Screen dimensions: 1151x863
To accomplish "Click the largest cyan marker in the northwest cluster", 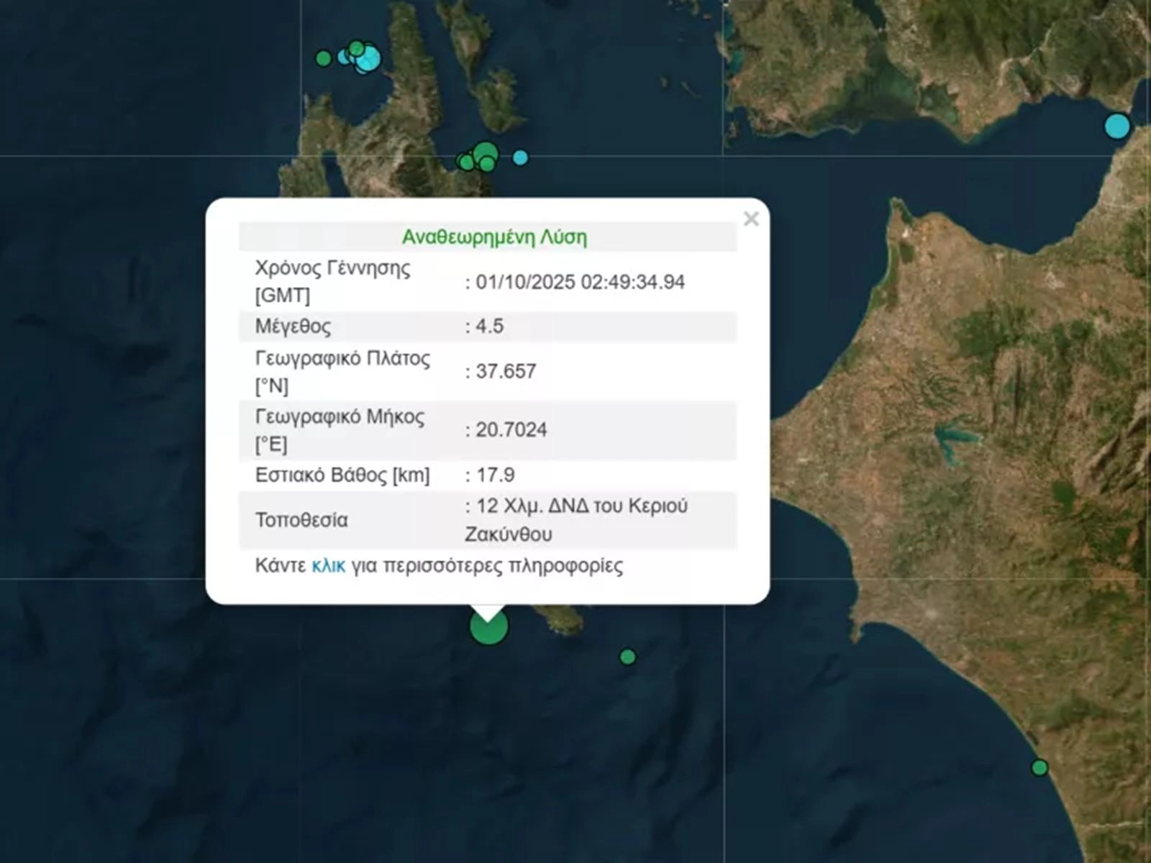I will [x=368, y=59].
